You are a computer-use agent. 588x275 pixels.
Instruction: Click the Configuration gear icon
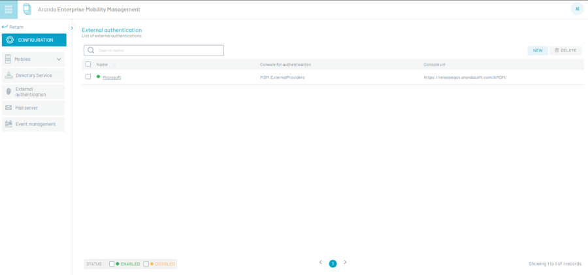(10, 40)
